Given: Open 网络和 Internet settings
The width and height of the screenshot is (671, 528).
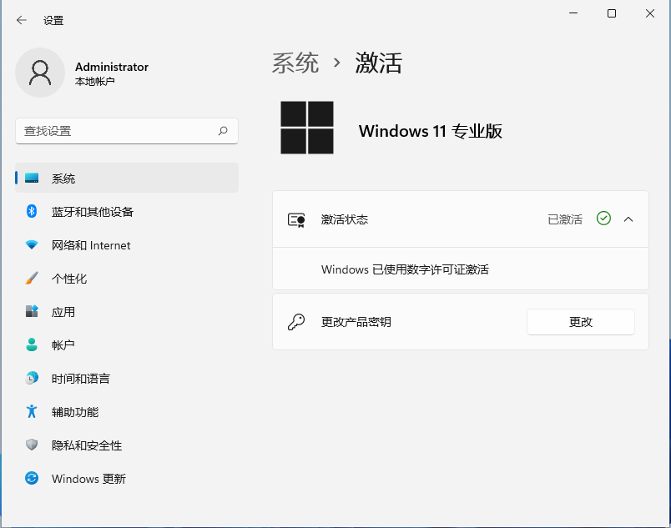Looking at the screenshot, I should pyautogui.click(x=127, y=245).
